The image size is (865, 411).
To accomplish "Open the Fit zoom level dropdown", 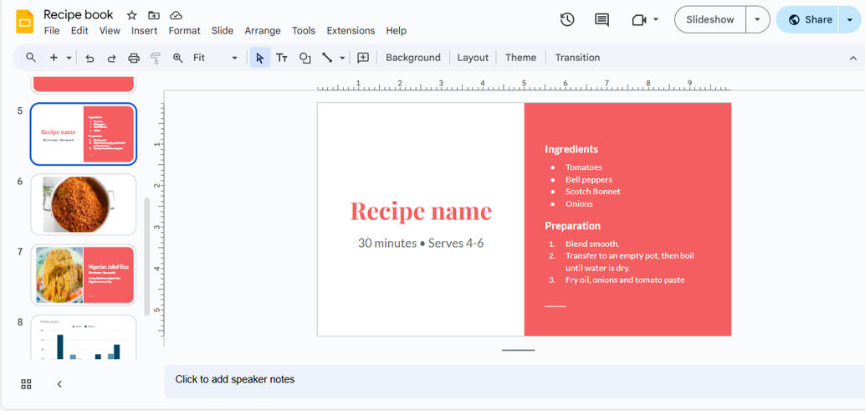I will 215,58.
